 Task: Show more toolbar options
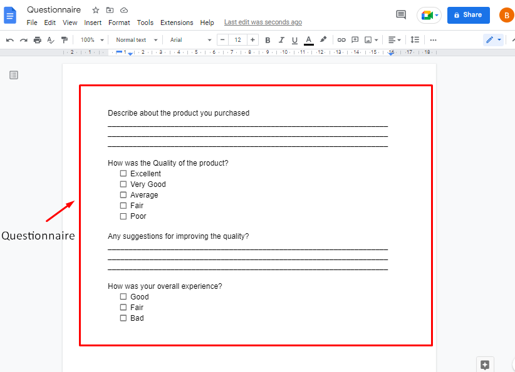click(x=433, y=40)
